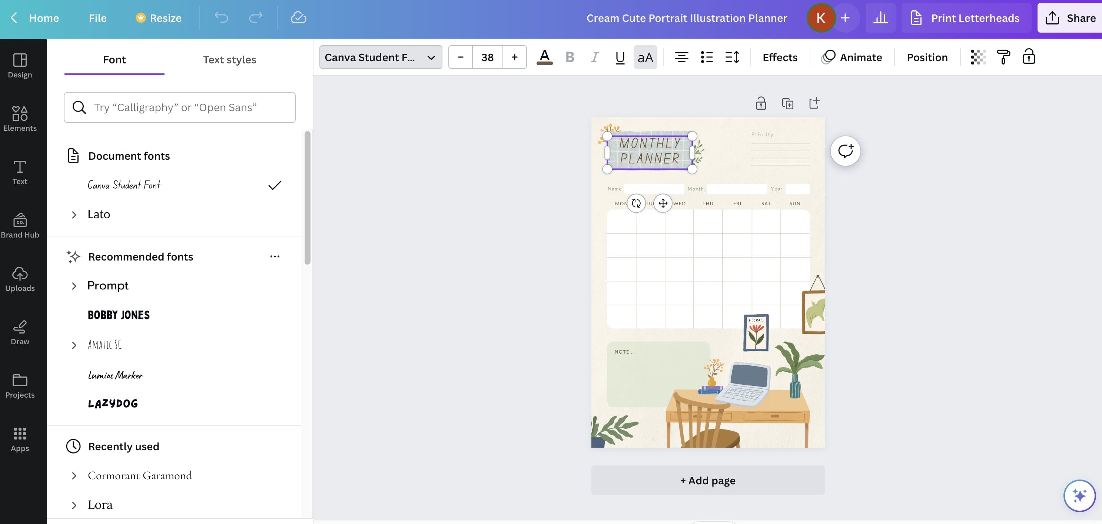This screenshot has height=524, width=1102.
Task: Select the Text panel in the sidebar
Action: (x=20, y=172)
